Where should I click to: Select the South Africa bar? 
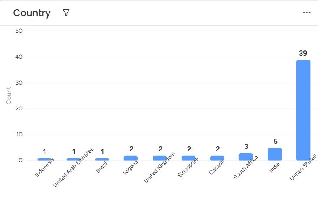(x=246, y=157)
